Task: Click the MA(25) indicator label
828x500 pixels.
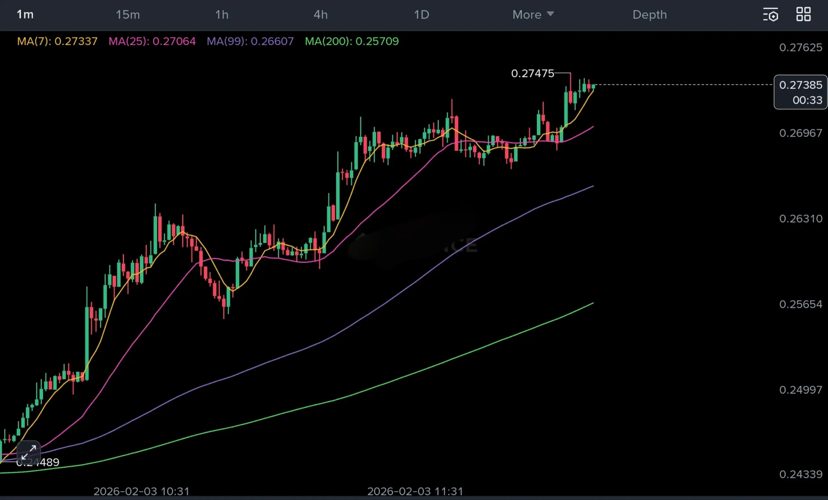Action: point(152,41)
